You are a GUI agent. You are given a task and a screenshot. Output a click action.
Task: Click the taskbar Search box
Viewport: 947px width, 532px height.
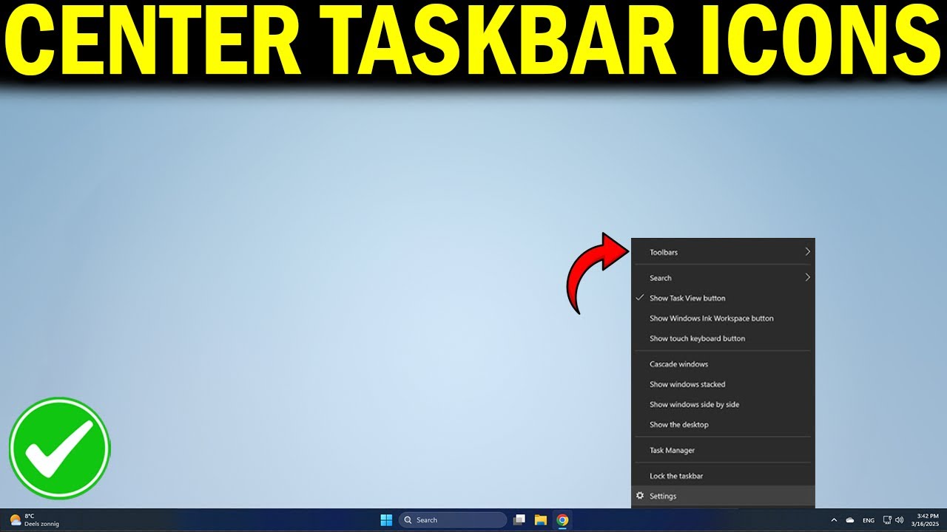[453, 520]
